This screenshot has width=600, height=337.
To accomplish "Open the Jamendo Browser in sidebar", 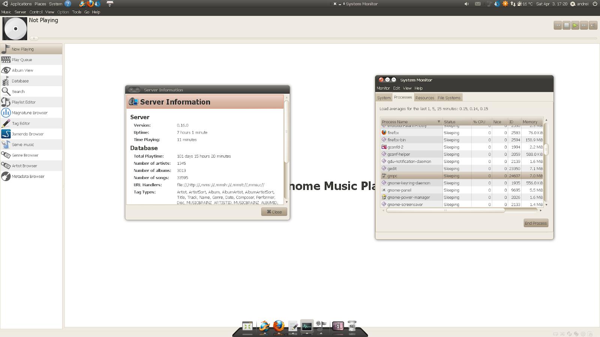I will coord(31,134).
